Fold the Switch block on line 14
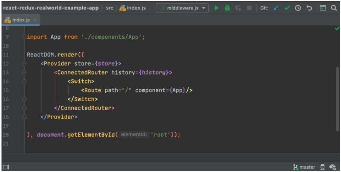This screenshot has width=341, height=172. tap(24, 81)
